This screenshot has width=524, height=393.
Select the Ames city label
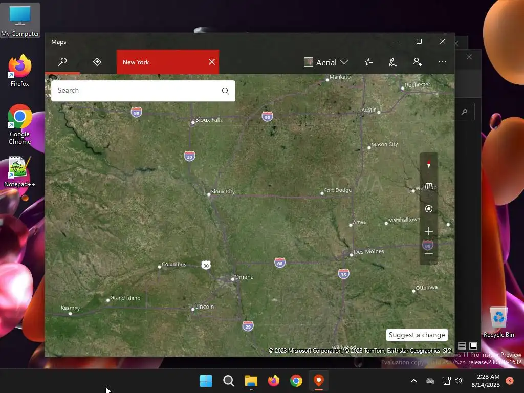click(x=359, y=222)
